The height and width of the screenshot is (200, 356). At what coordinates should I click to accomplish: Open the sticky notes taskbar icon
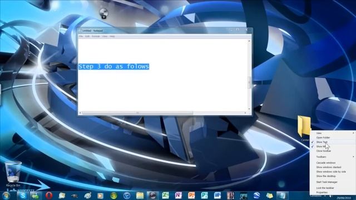point(269,196)
